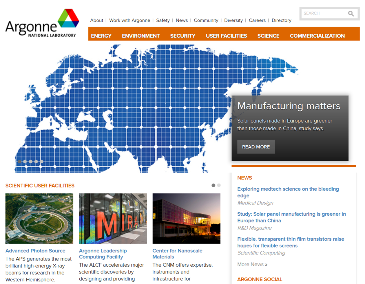Image resolution: width=365 pixels, height=284 pixels.
Task: Click the MIRA supercomputer photo
Action: (113, 219)
